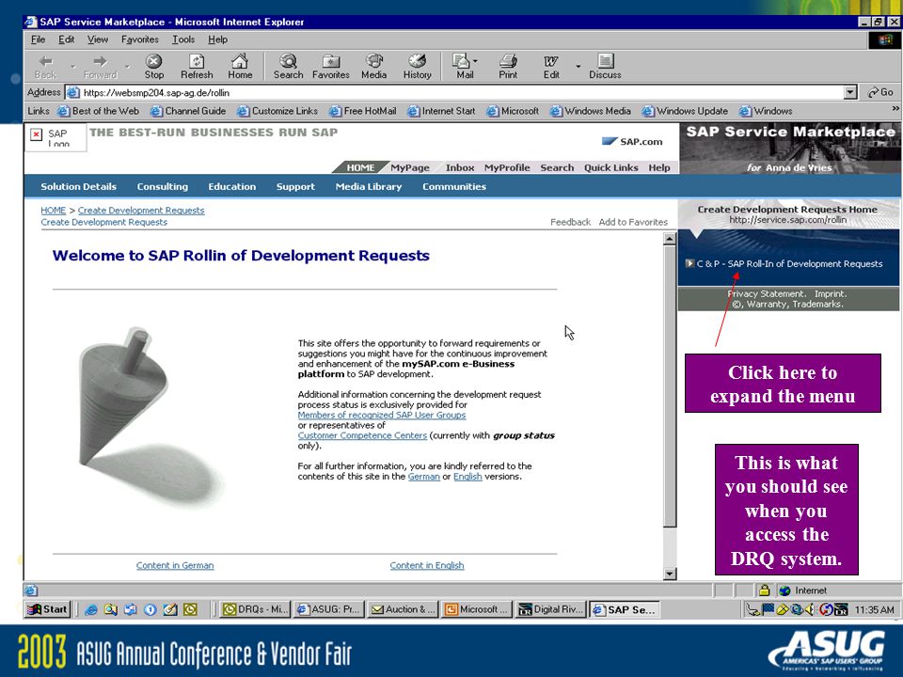The height and width of the screenshot is (677, 903).
Task: Open the Edit button dropdown arrow
Action: point(578,67)
